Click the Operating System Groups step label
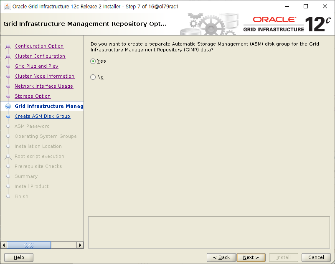The width and height of the screenshot is (335, 264). click(46, 136)
